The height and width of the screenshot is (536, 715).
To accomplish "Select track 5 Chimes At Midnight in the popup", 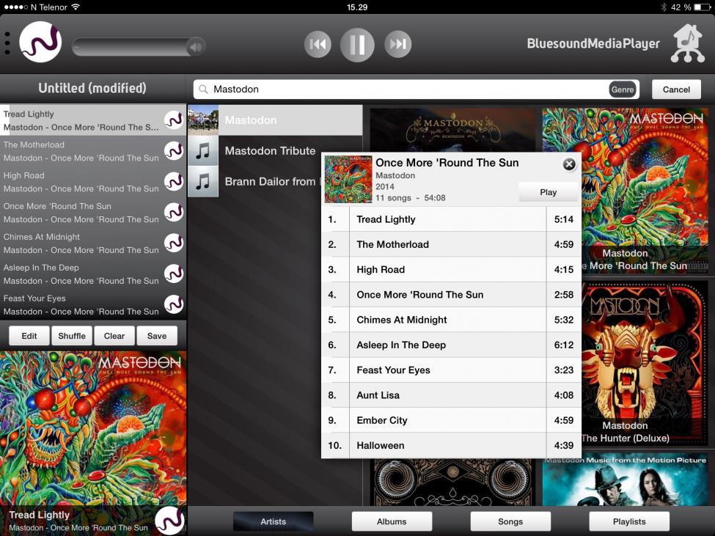I will click(x=452, y=320).
